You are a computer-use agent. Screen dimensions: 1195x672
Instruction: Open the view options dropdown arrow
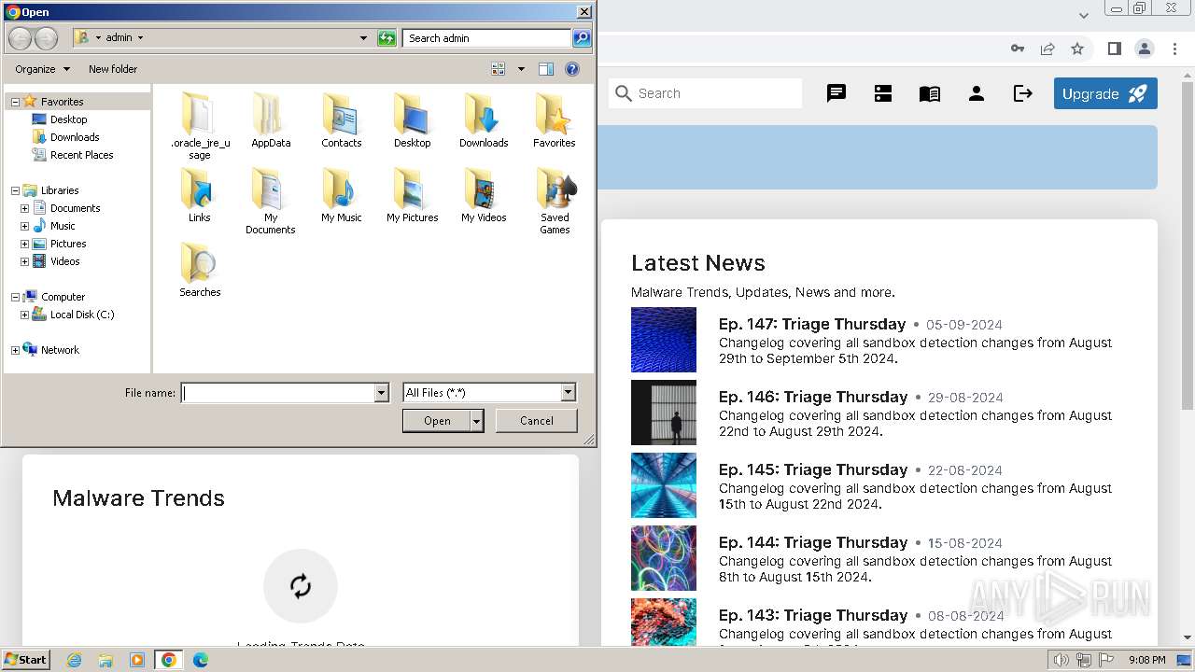tap(521, 69)
